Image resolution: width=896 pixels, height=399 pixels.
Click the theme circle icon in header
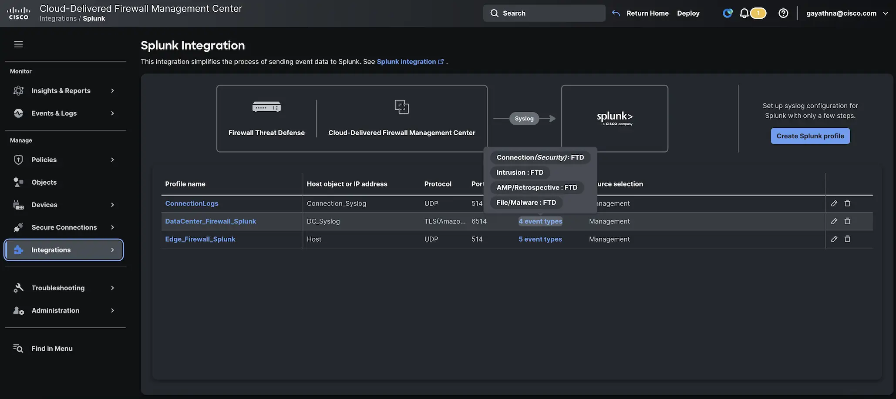pyautogui.click(x=727, y=13)
